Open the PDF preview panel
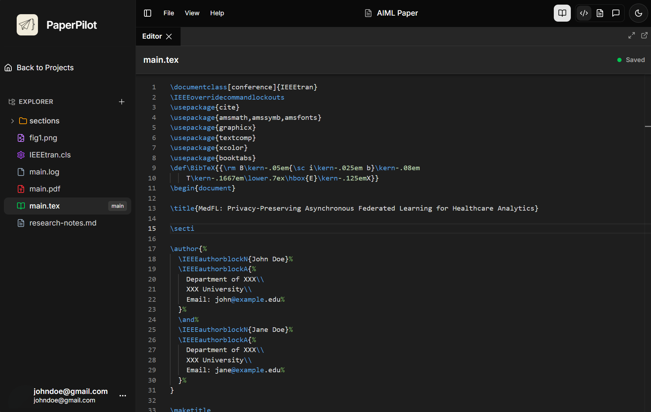Screen dimensions: 651x412 pyautogui.click(x=600, y=13)
